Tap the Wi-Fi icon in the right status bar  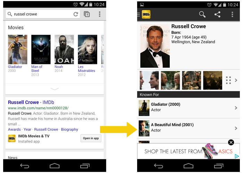(x=215, y=5)
